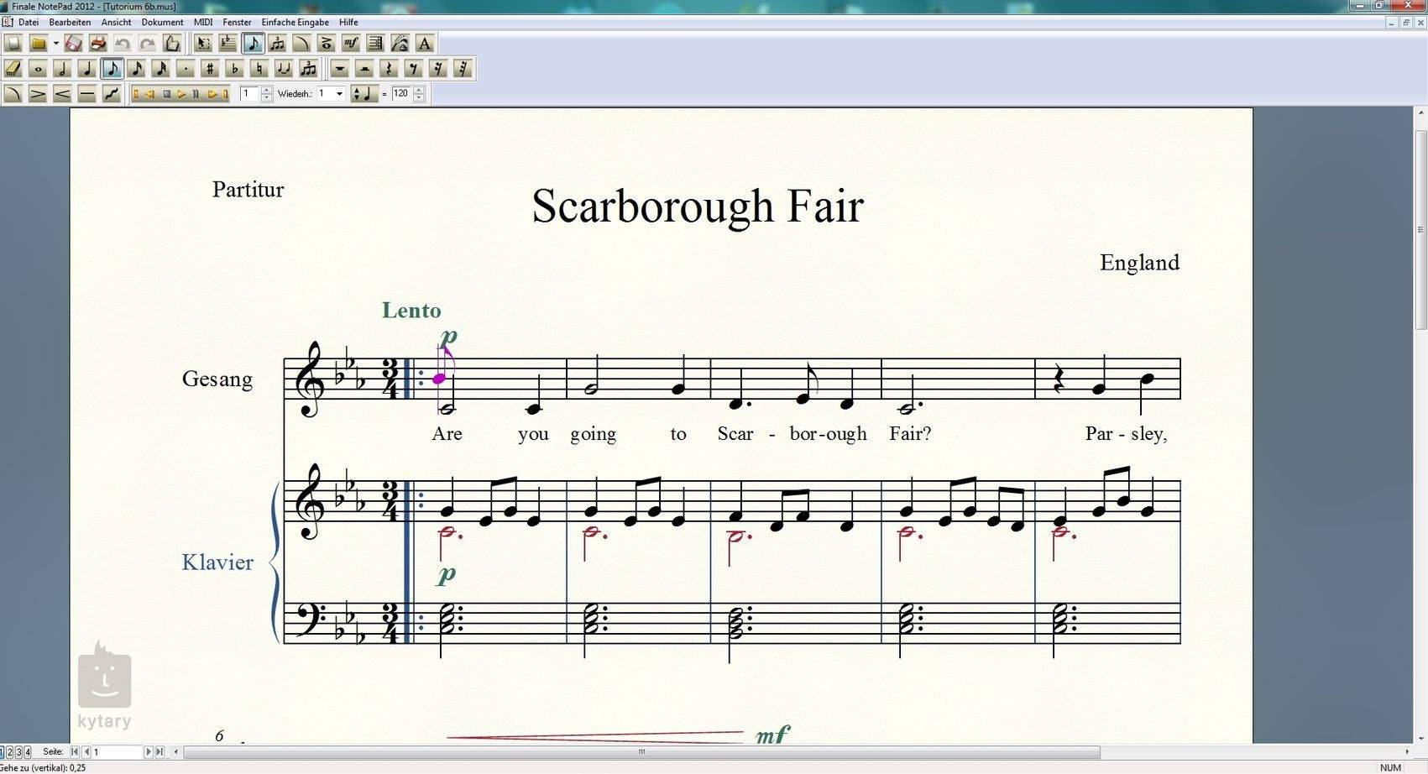Click the Redo arrow icon
The image size is (1428, 774).
tap(147, 44)
